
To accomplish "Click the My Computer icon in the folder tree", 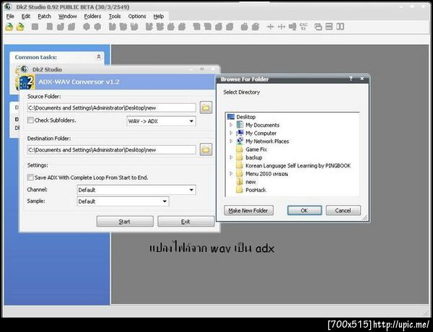I will coord(240,133).
